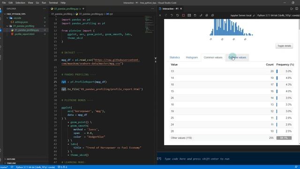Open the Edit menu
The width and height of the screenshot is (300, 169).
click(x=10, y=3)
